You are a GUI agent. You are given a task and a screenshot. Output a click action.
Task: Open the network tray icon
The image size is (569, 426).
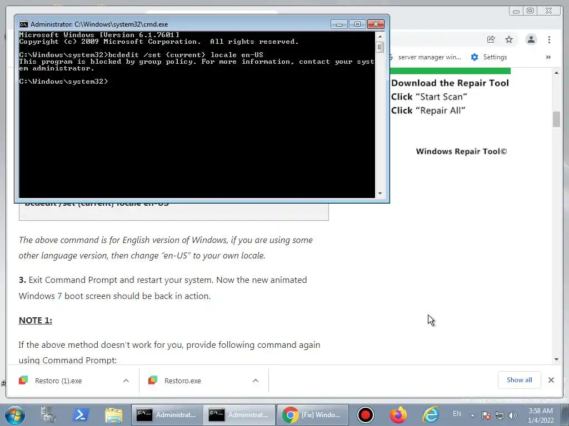[x=500, y=415]
